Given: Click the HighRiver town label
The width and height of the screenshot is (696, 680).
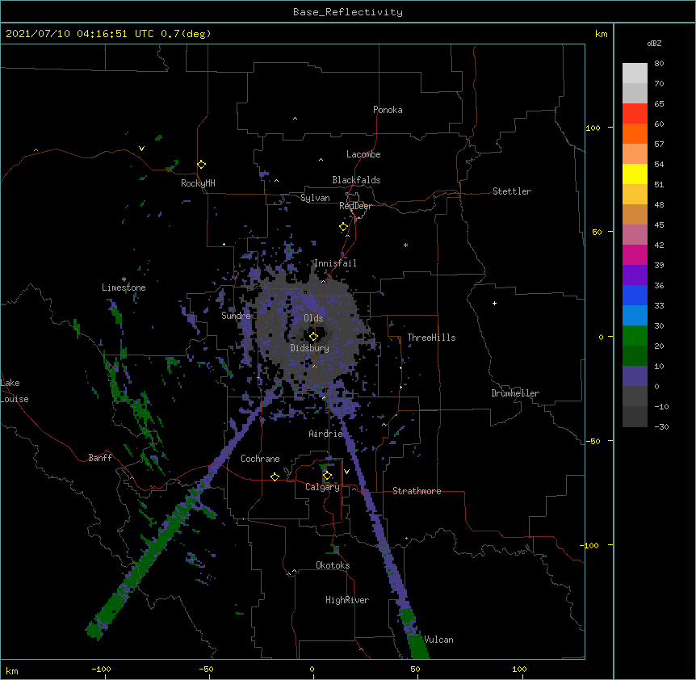Looking at the screenshot, I should tap(347, 600).
